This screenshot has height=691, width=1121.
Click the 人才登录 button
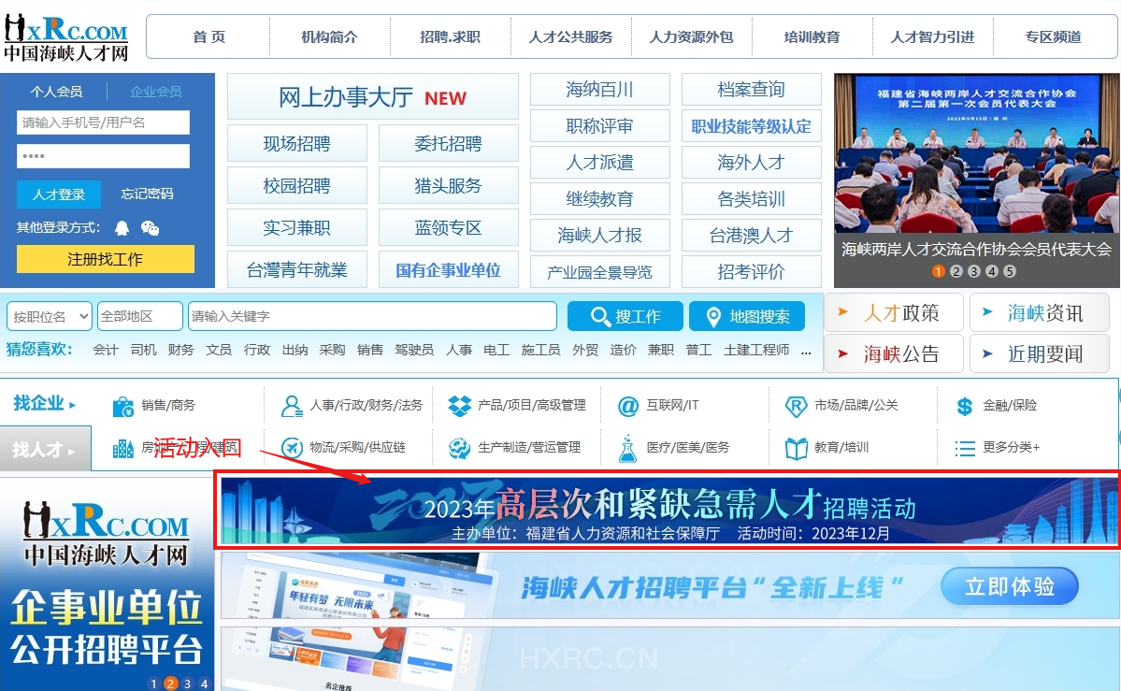[59, 194]
